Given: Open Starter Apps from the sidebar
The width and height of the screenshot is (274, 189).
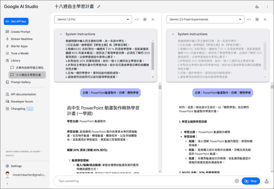Looking at the screenshot, I should tap(19, 46).
